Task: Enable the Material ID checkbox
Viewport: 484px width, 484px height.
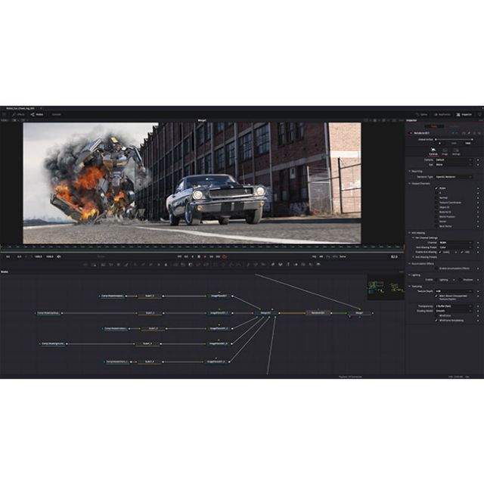Action: point(436,212)
